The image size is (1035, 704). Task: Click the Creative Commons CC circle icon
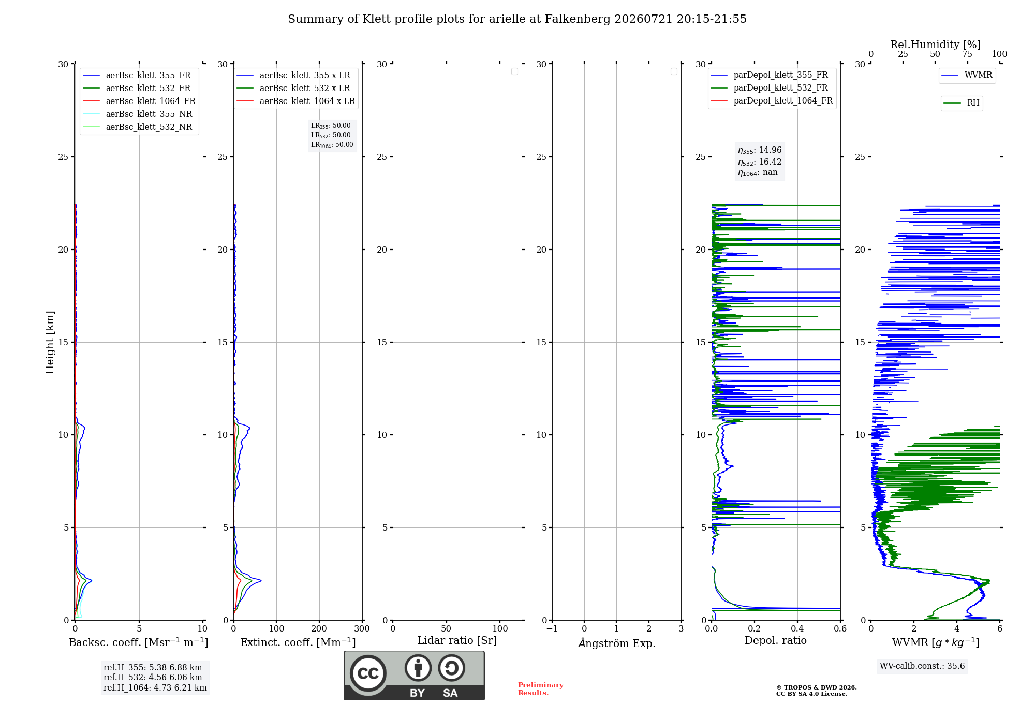click(x=368, y=673)
